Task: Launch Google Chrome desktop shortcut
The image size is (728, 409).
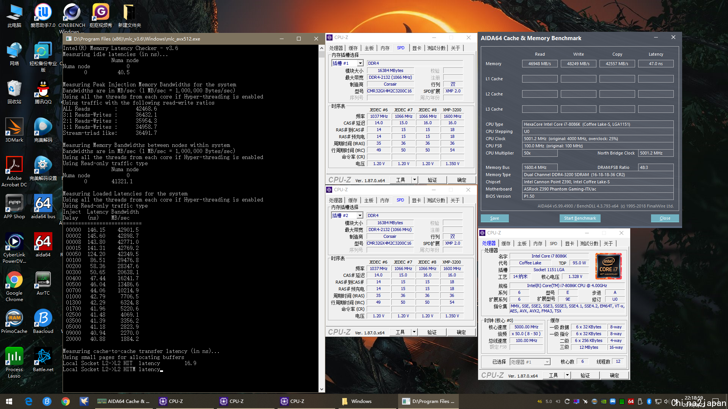Action: point(14,286)
